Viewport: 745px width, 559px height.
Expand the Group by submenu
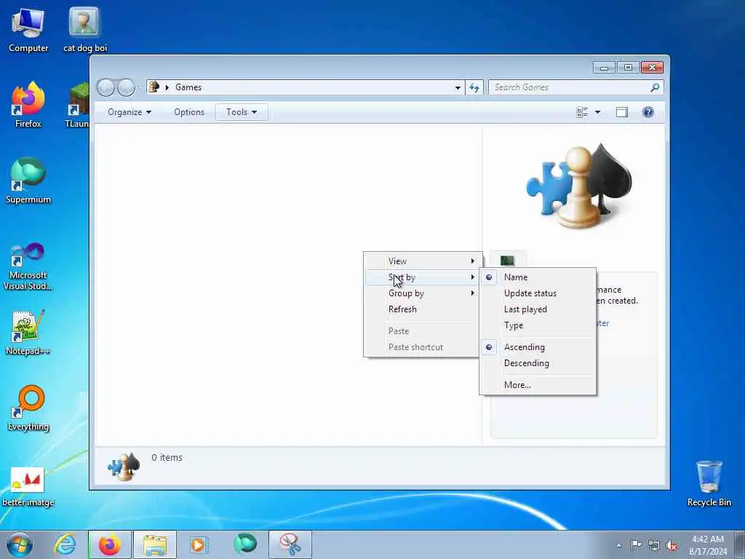[x=422, y=293]
